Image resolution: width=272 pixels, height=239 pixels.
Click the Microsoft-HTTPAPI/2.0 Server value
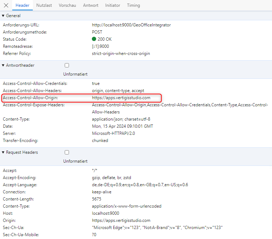[x=113, y=133]
